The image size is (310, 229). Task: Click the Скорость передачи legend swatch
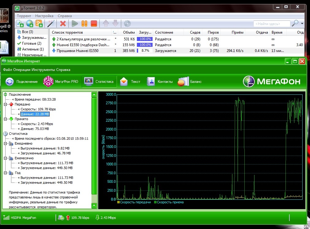click(118, 202)
